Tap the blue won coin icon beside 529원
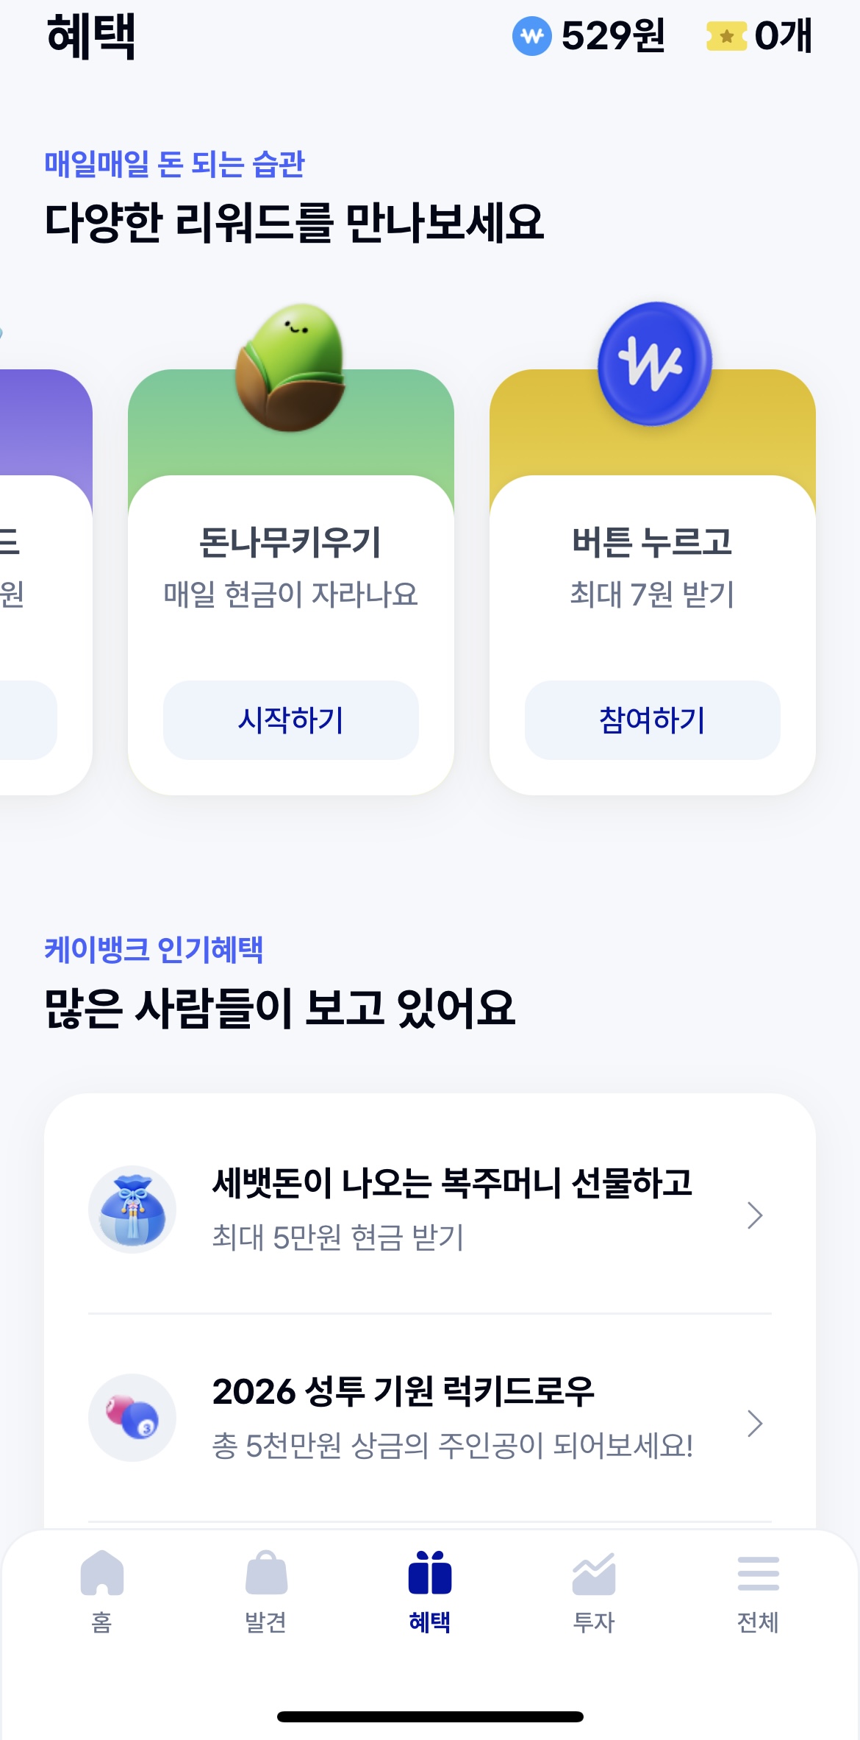Screen dimensions: 860x1740 click(x=532, y=35)
